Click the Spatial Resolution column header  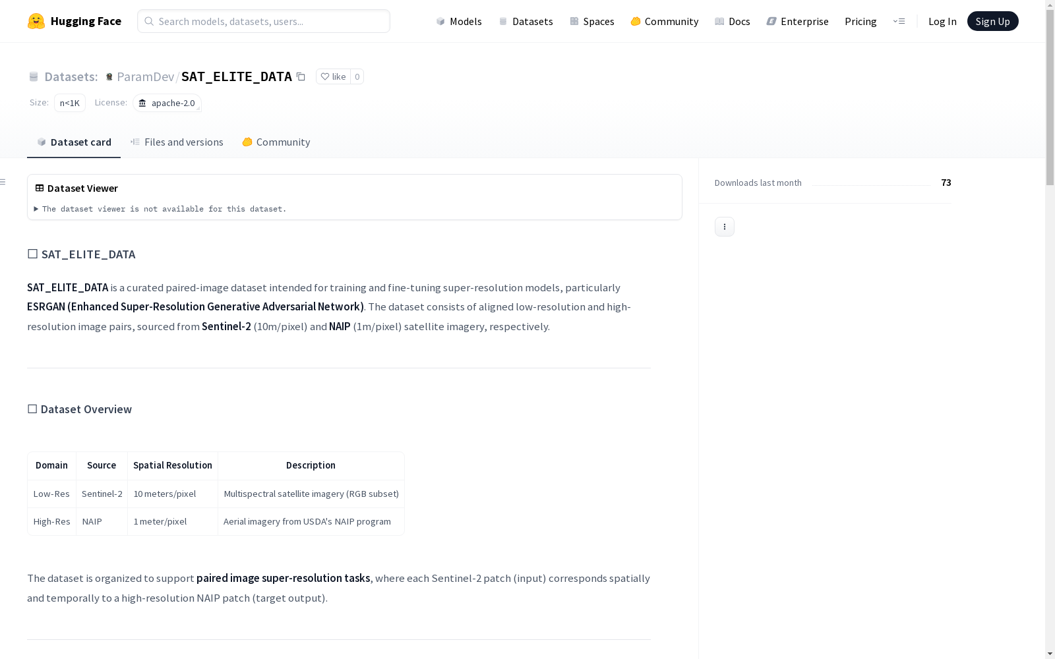pyautogui.click(x=173, y=465)
